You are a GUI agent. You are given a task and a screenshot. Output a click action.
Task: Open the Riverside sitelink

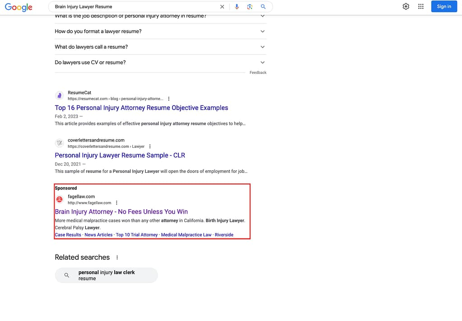coord(224,235)
